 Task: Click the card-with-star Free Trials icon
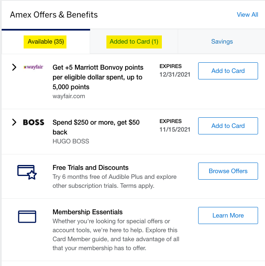click(27, 172)
